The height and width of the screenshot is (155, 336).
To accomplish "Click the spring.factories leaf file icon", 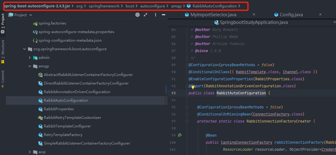I will pyautogui.click(x=35, y=23).
